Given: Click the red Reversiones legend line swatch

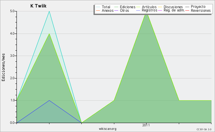Looking at the screenshot, I should [187, 10].
